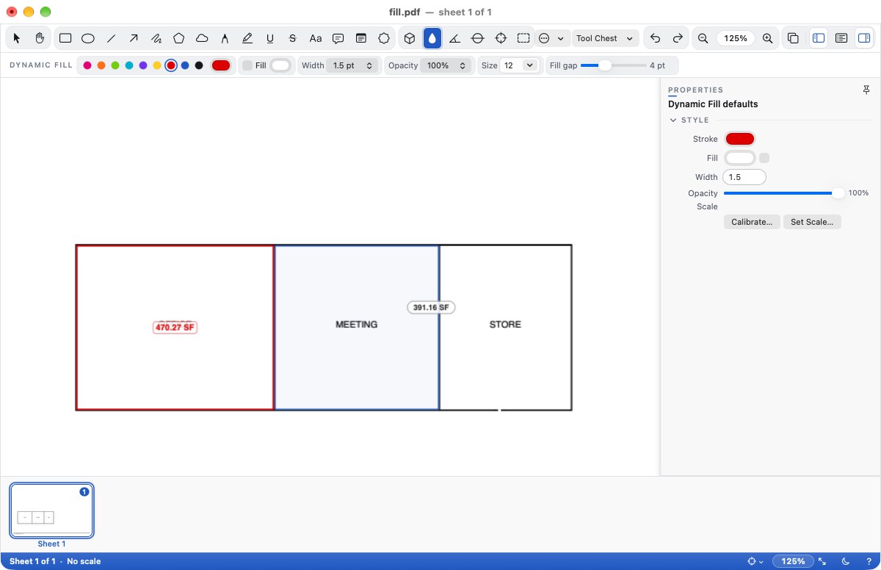Pick the crosshair target tool
Screen dimensions: 881x570
[x=501, y=38]
